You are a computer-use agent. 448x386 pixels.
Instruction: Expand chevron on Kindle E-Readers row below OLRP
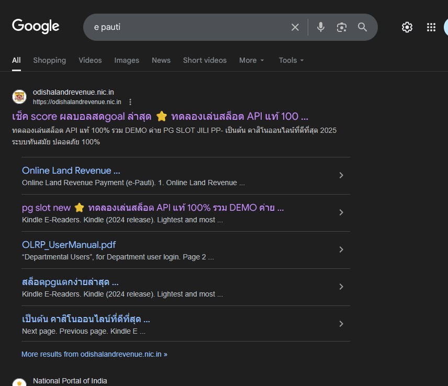point(341,287)
